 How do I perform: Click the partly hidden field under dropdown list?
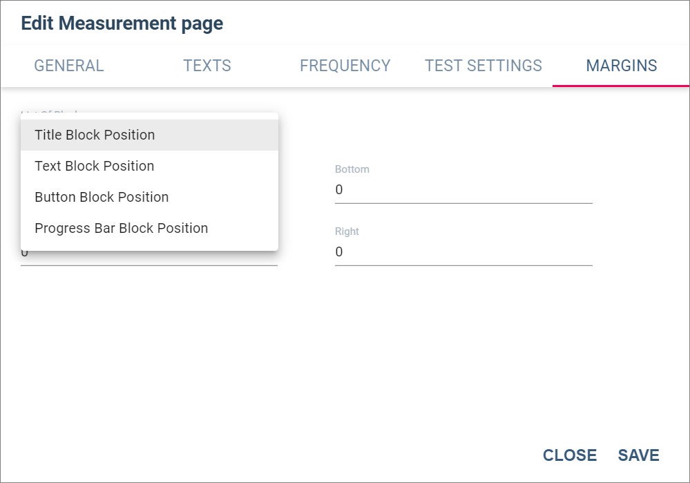(x=148, y=258)
